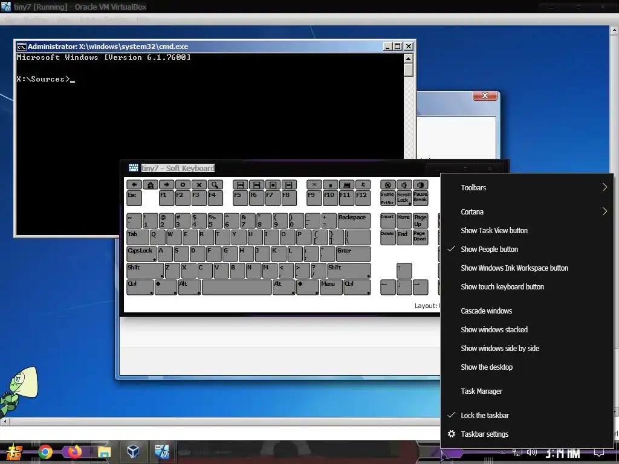Click the left arrow key on Soft Keyboard
The height and width of the screenshot is (464, 619).
click(x=387, y=287)
